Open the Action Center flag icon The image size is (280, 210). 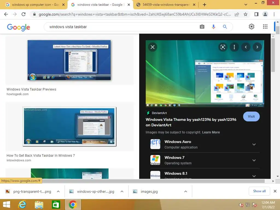pyautogui.click(x=254, y=205)
